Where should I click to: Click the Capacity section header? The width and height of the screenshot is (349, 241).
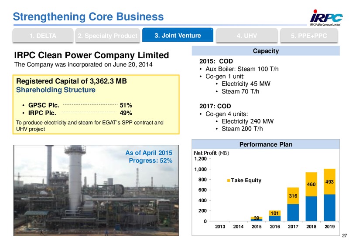[x=266, y=51]
